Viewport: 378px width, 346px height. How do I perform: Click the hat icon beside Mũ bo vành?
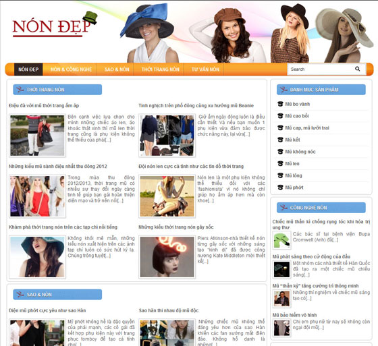pos(280,104)
